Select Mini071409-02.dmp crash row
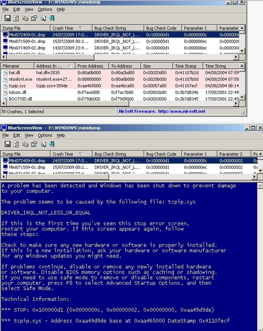263x331 pixels. [x=120, y=48]
